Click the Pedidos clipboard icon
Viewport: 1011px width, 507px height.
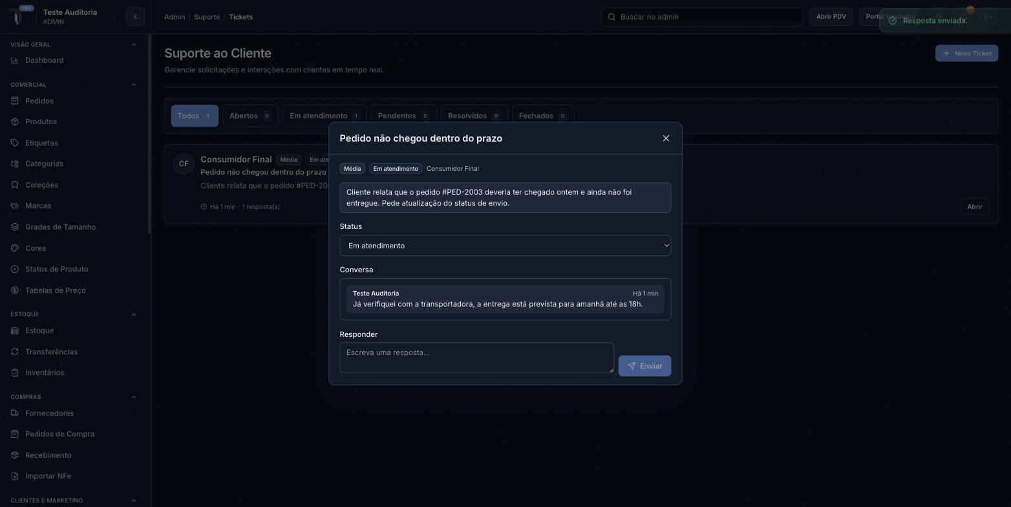pyautogui.click(x=15, y=101)
